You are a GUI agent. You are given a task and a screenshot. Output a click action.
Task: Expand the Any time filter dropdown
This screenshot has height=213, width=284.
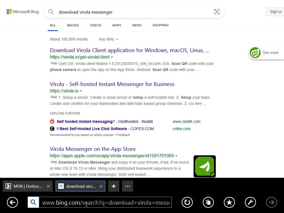[x=108, y=39]
